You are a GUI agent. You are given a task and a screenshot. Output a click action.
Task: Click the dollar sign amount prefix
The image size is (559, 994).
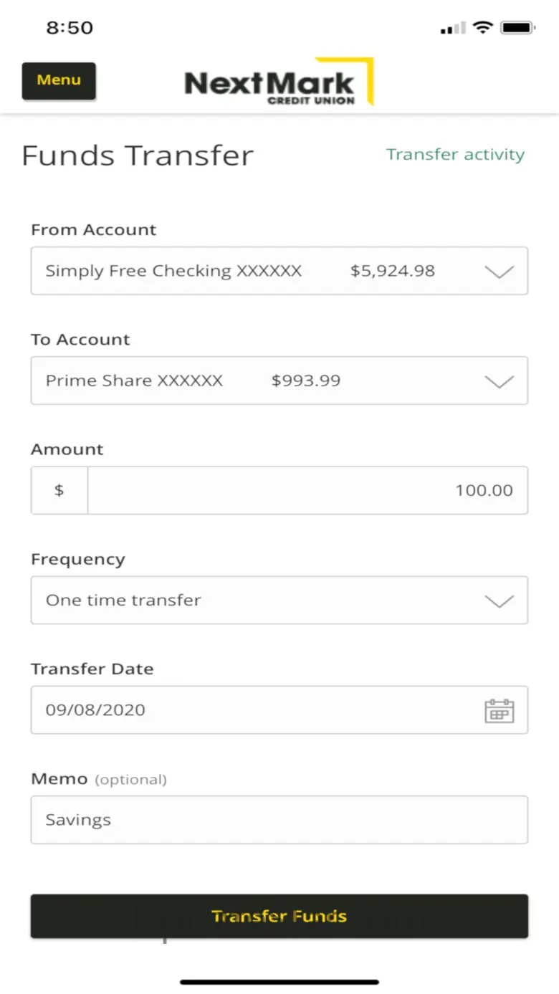point(59,490)
